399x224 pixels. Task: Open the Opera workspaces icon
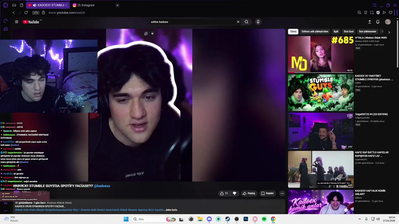click(14, 5)
